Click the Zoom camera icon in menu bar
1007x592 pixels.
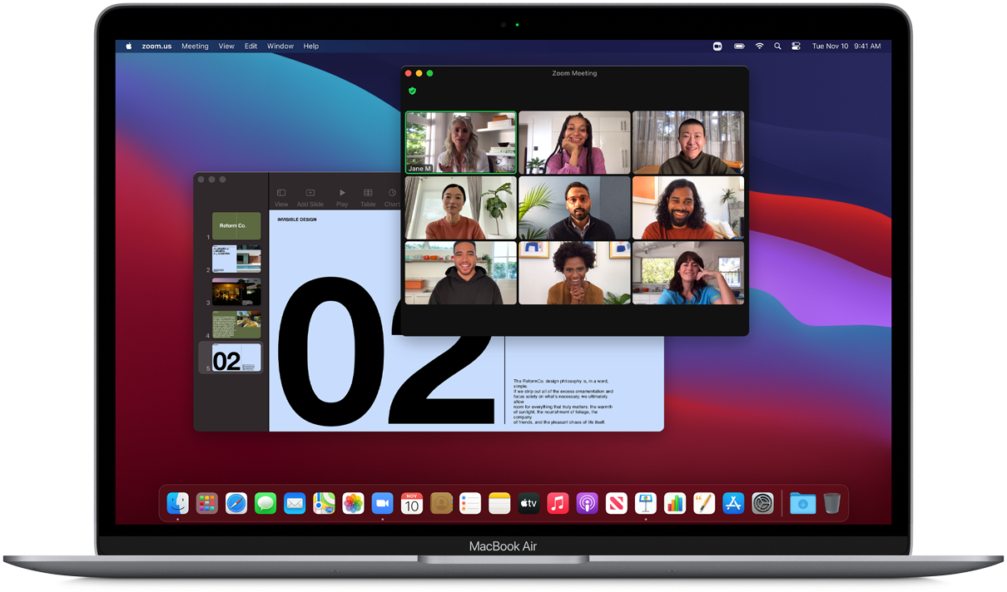[717, 47]
